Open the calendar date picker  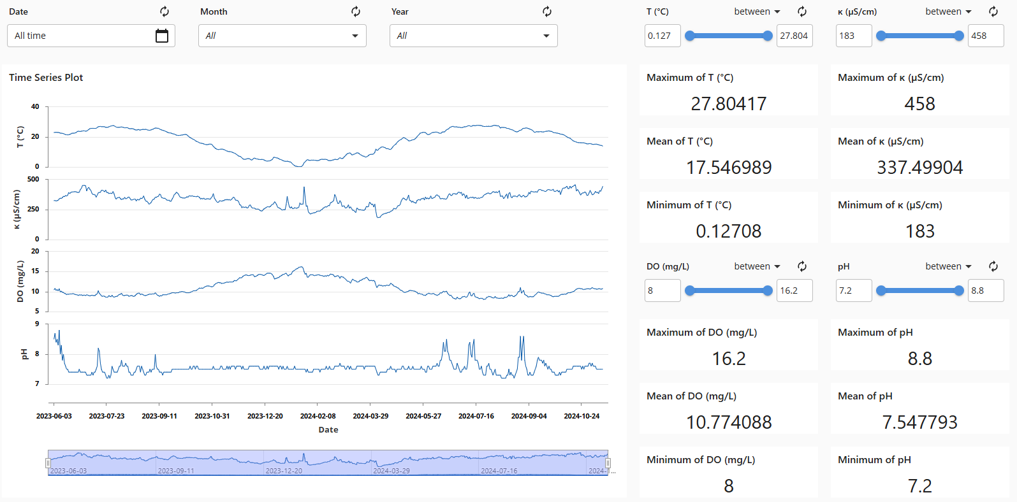[x=162, y=36]
